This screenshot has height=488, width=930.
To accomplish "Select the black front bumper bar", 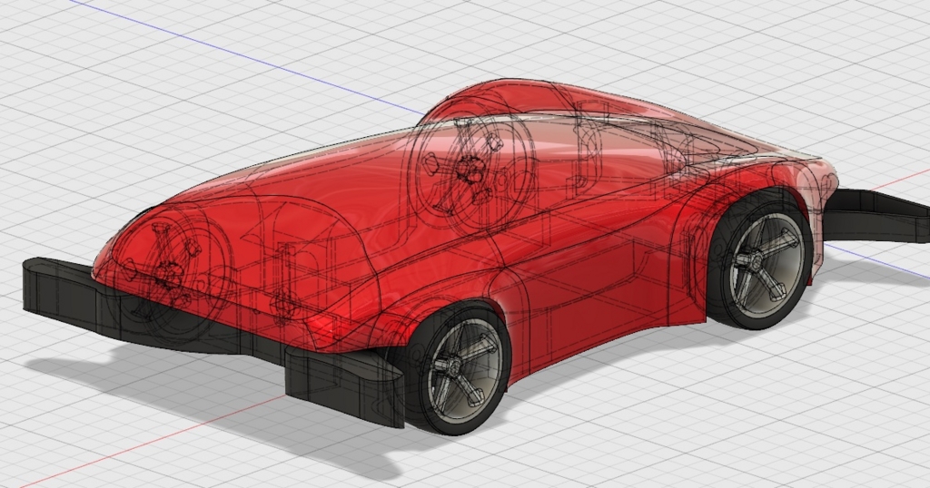I will (213, 342).
